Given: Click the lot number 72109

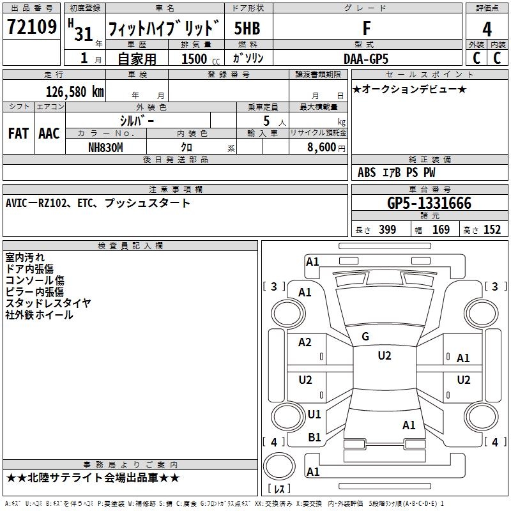Looking at the screenshot, I should coord(32,28).
